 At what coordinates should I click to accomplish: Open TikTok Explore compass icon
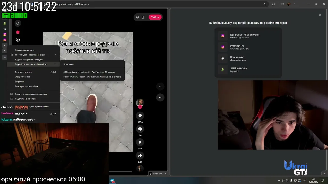pyautogui.click(x=18, y=40)
